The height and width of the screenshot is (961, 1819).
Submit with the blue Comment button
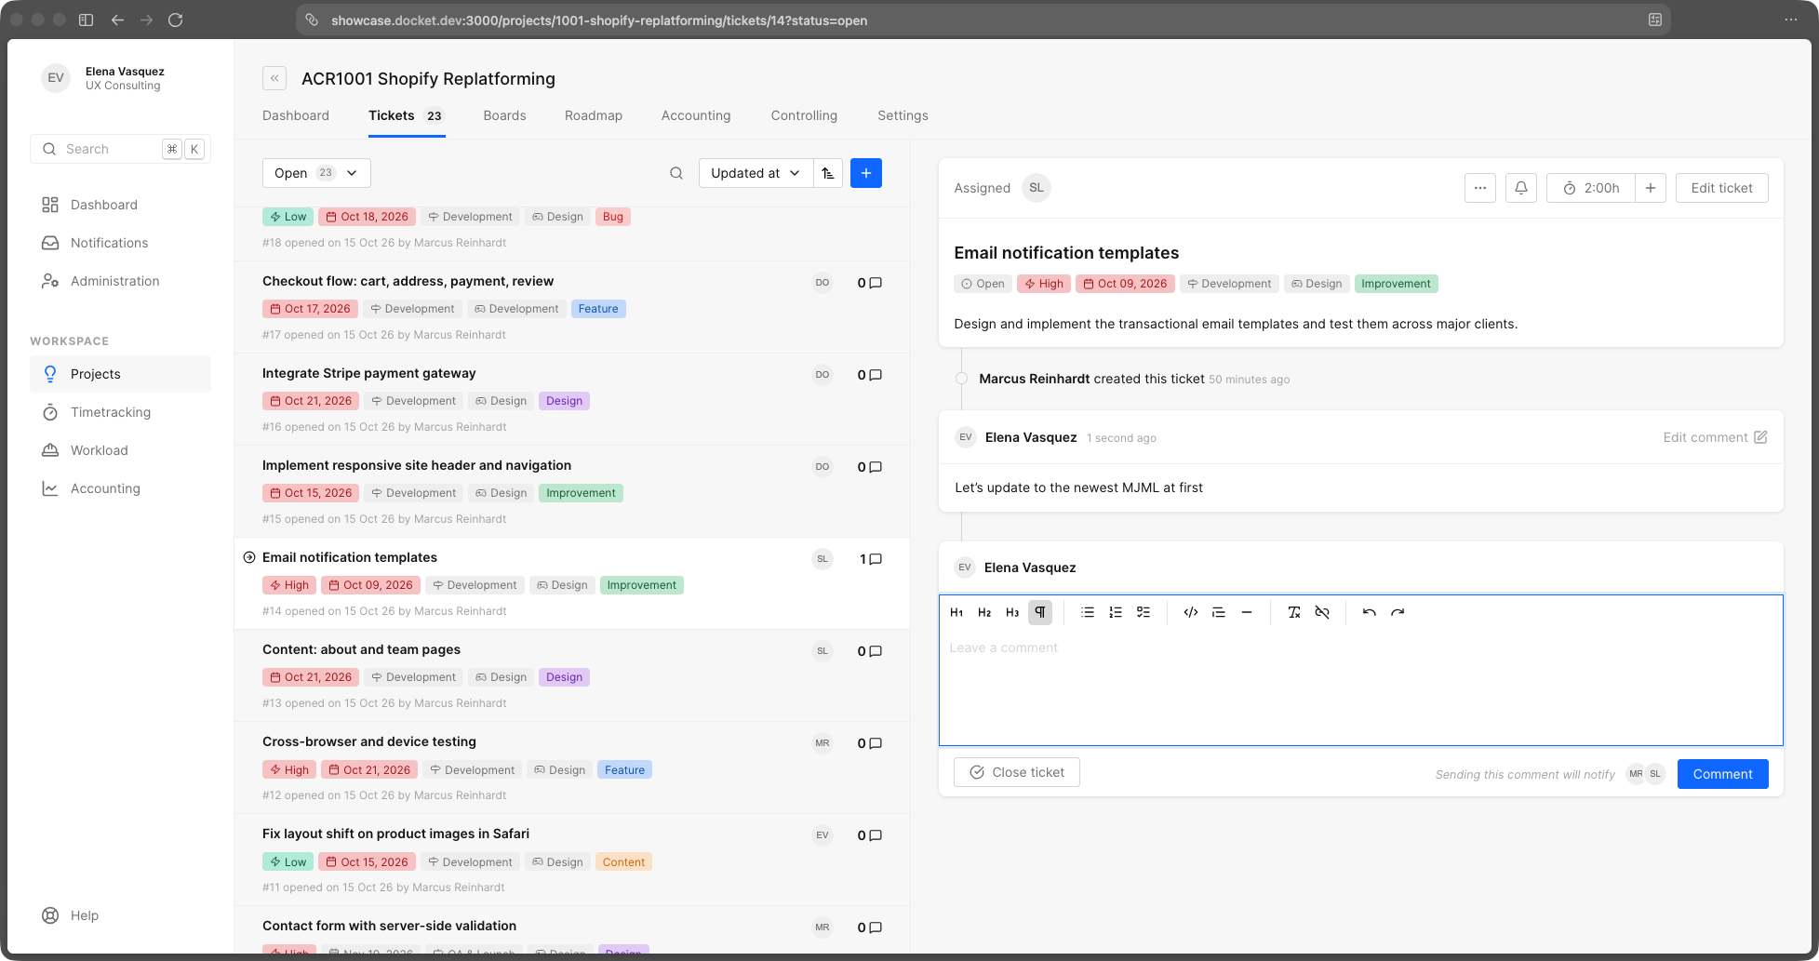[x=1722, y=774]
